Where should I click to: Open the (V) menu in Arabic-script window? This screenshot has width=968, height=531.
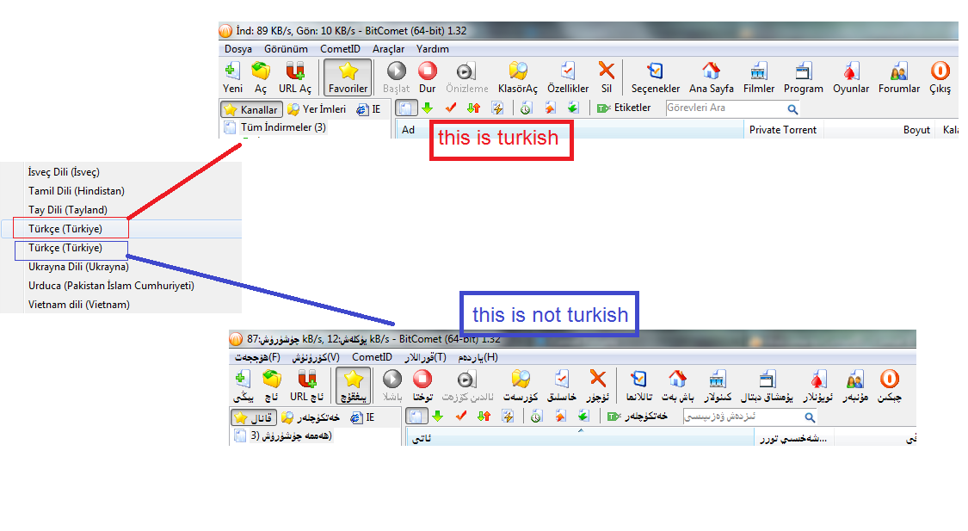[x=316, y=357]
